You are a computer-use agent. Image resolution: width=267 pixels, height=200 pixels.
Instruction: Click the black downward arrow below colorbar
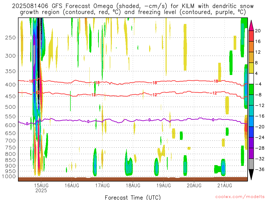point(251,174)
